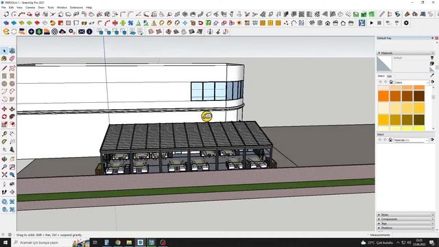Select the red Rotate tool
This screenshot has width=439, height=247.
(4, 117)
